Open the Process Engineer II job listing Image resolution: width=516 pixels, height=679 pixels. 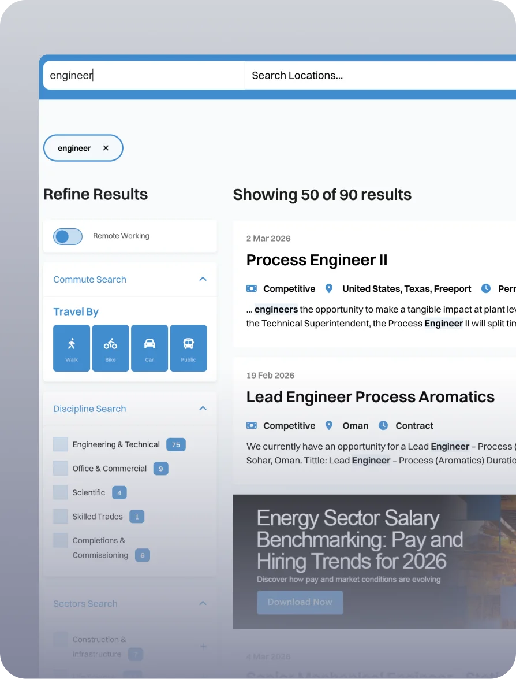(316, 260)
